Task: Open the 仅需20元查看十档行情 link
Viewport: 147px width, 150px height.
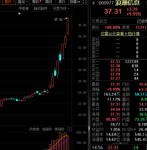Action: point(120,34)
